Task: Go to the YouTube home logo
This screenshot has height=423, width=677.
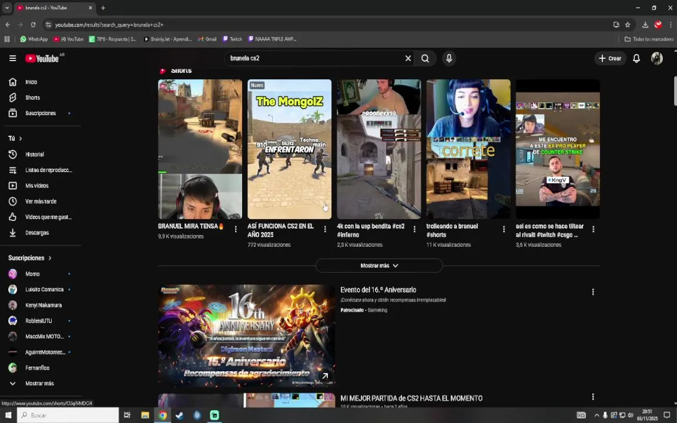Action: click(x=42, y=58)
